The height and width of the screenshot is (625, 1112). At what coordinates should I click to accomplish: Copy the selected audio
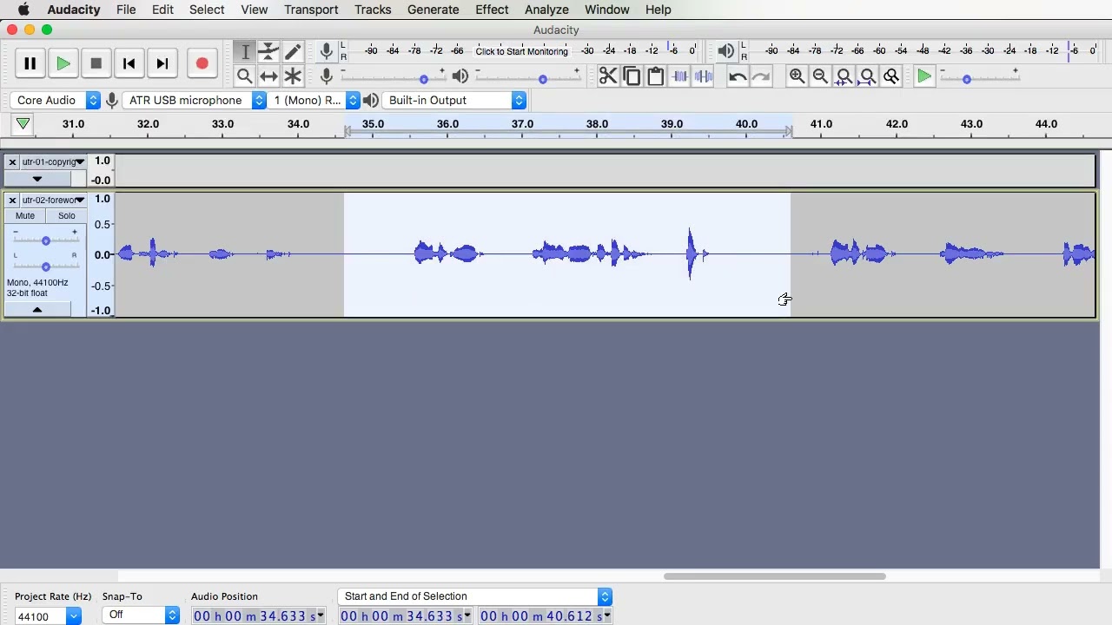632,76
